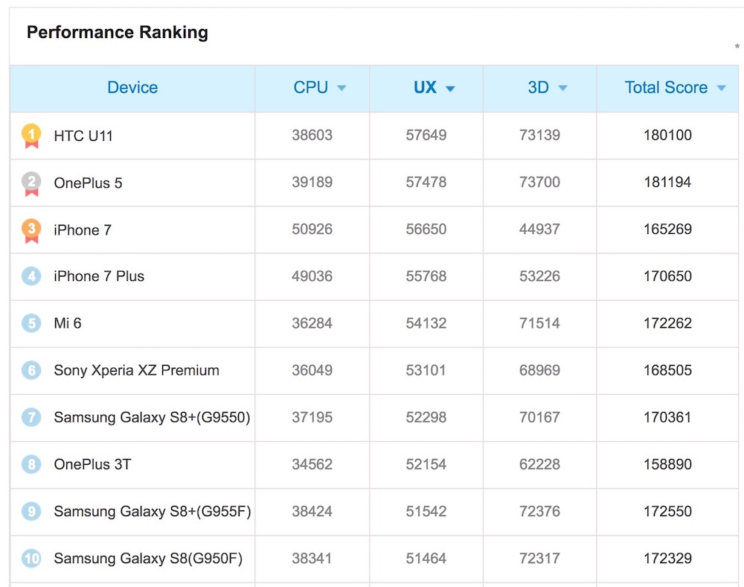Click the UX column sort arrow
The image size is (744, 587).
pos(450,89)
